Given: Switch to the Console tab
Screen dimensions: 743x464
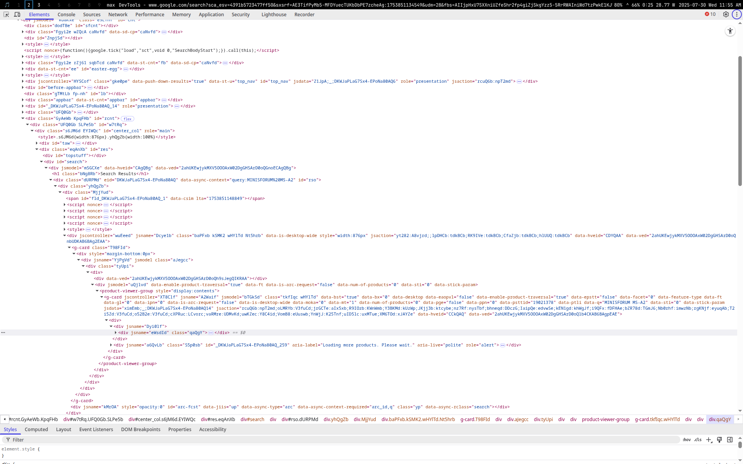Looking at the screenshot, I should [x=67, y=14].
